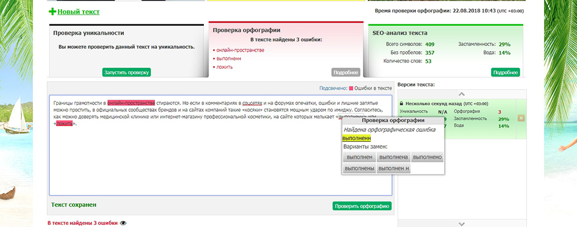Choose replacement variant выполнена

[394, 157]
